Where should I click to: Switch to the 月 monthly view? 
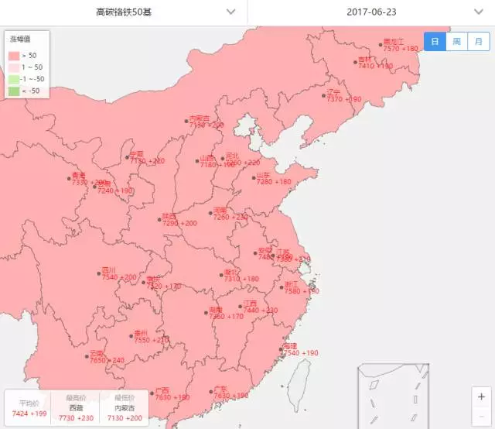point(478,42)
